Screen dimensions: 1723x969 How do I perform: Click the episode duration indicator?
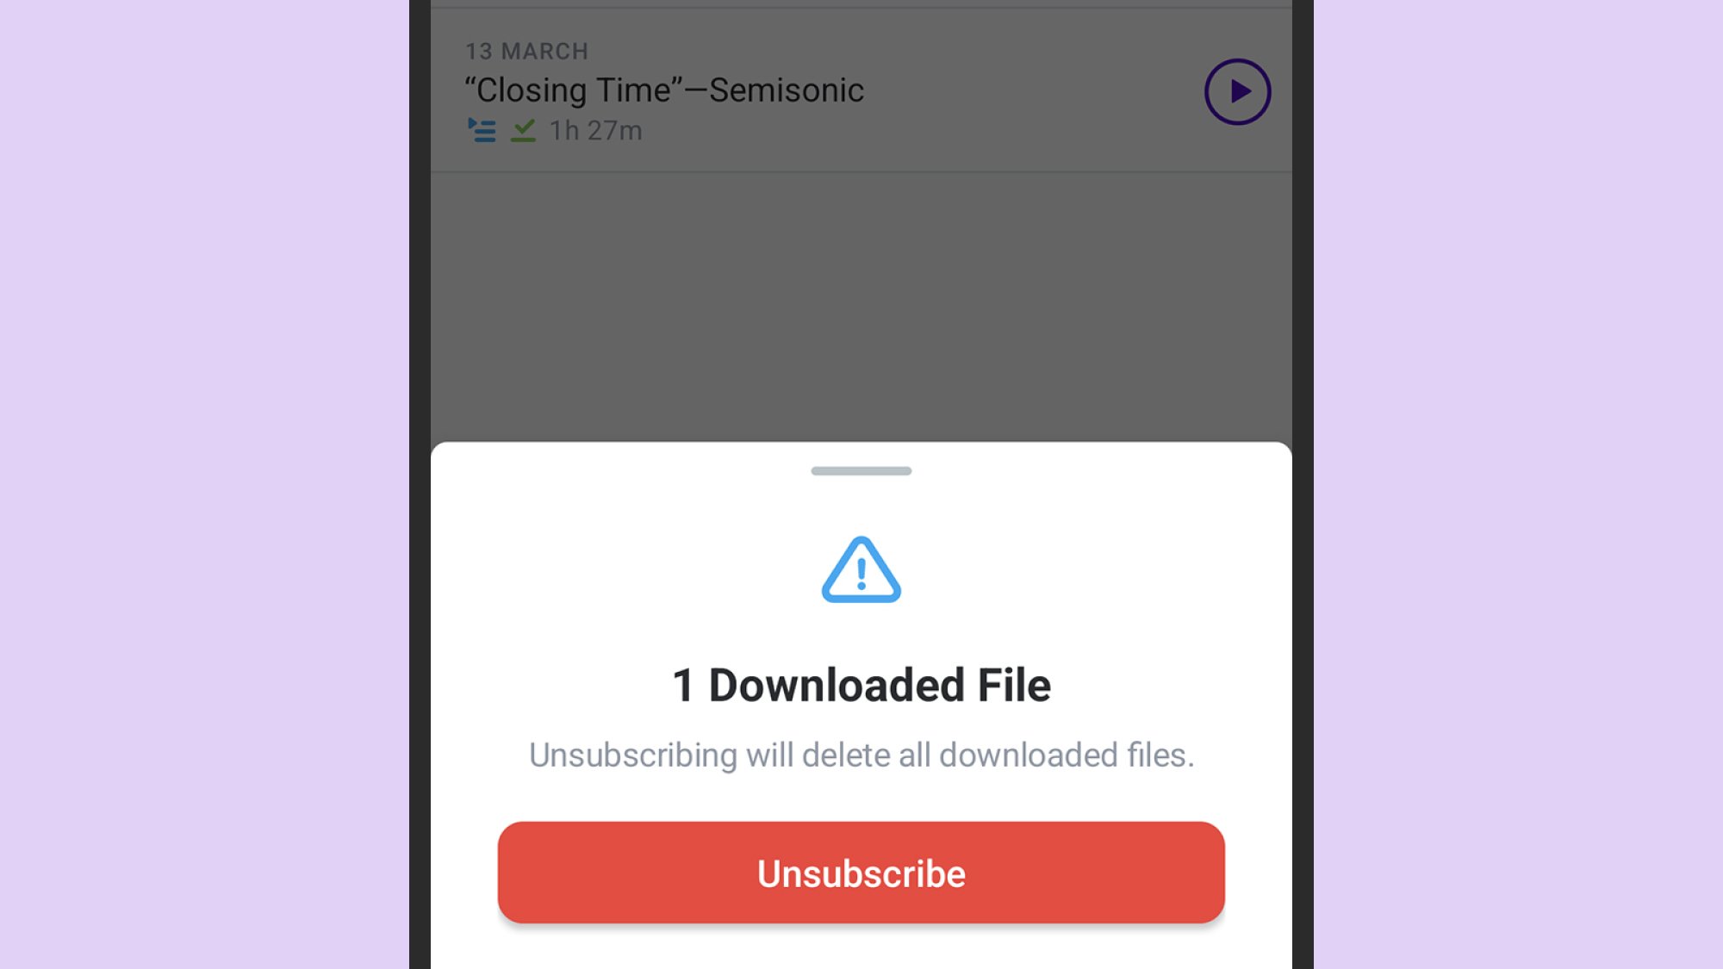pos(595,130)
